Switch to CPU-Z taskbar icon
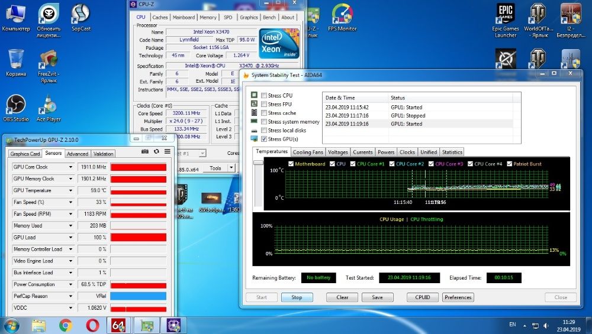The image size is (592, 334). (x=173, y=325)
